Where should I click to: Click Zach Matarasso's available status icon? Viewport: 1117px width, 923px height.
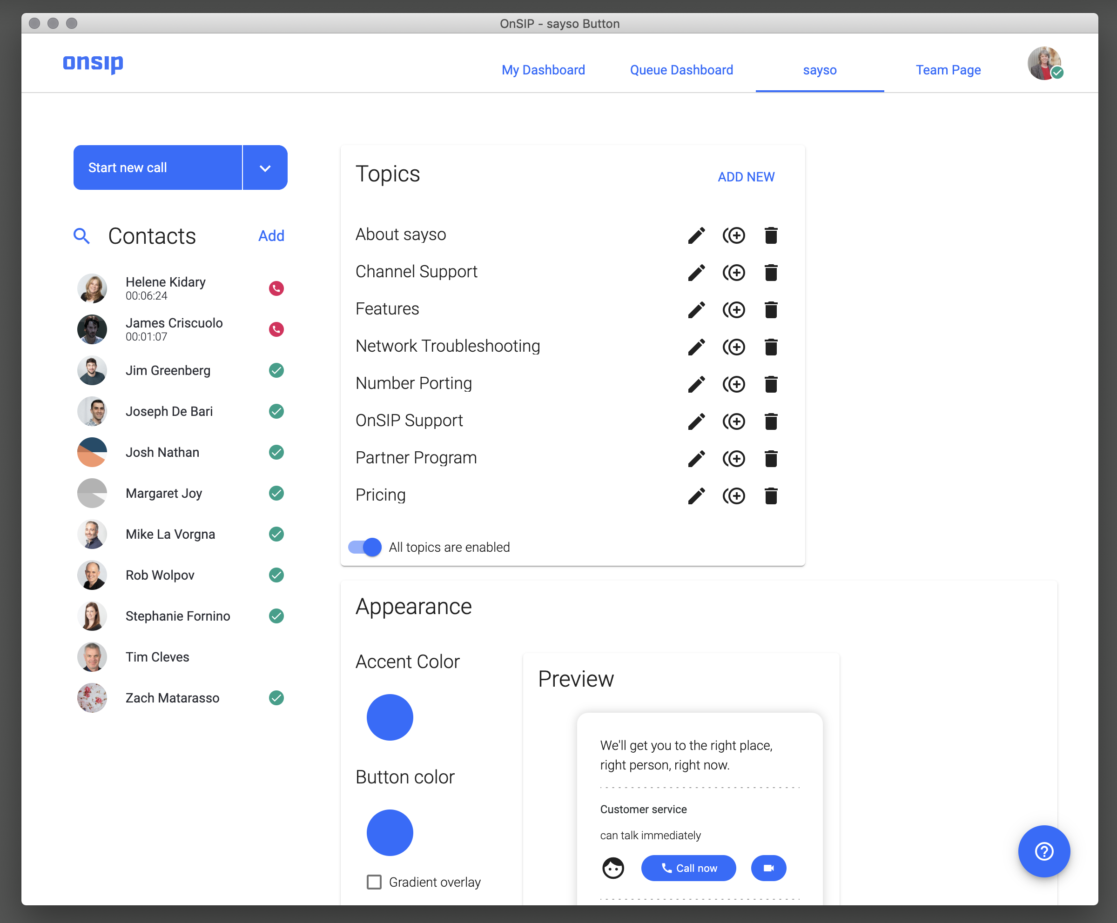(276, 697)
